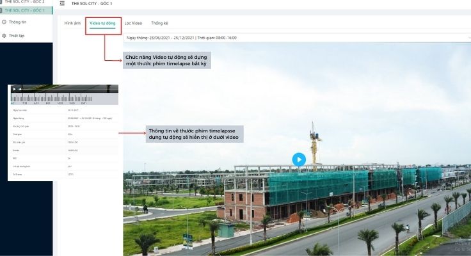Open the Thống kê tab
Viewport: 471px width, 256px height.
click(159, 23)
